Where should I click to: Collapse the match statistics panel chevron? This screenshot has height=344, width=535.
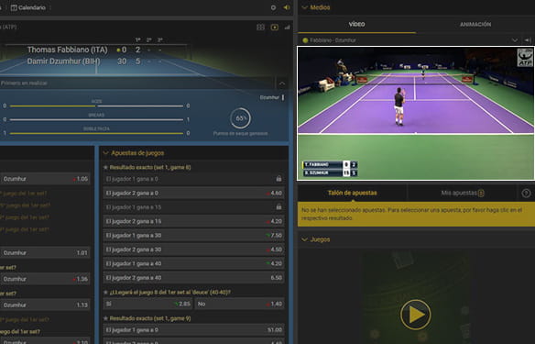tap(282, 83)
